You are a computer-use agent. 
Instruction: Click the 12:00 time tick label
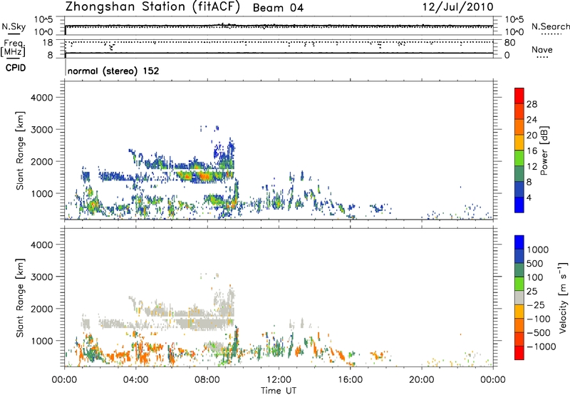279,380
